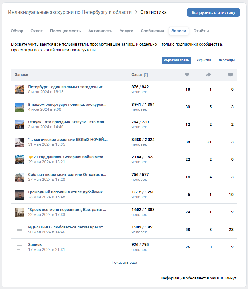Click the comments bubble column icon
Viewport: 248px width, 289px height.
tap(230, 75)
